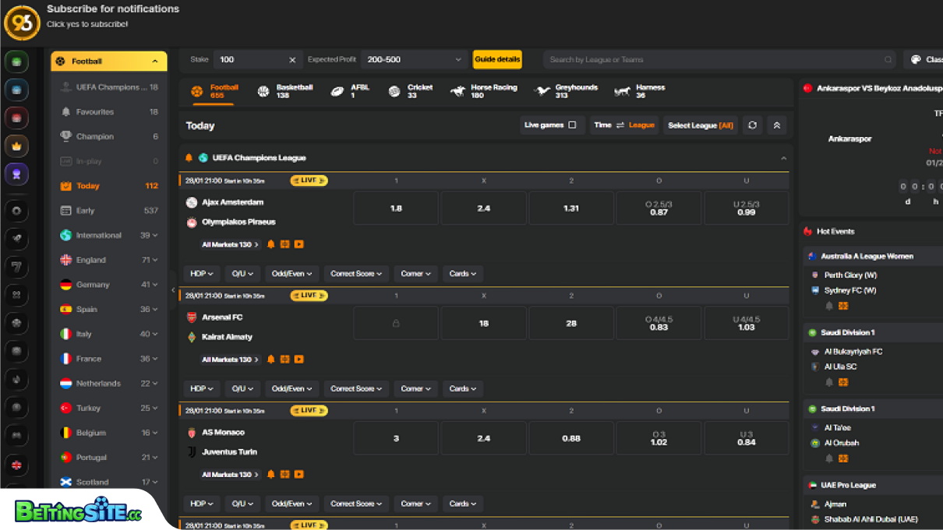Click the search magnifier icon in the league search bar
The image size is (943, 530).
tap(888, 60)
